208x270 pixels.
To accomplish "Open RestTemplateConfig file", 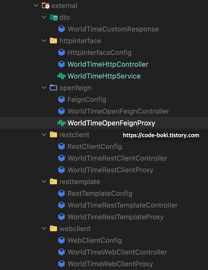I will pyautogui.click(x=100, y=193).
